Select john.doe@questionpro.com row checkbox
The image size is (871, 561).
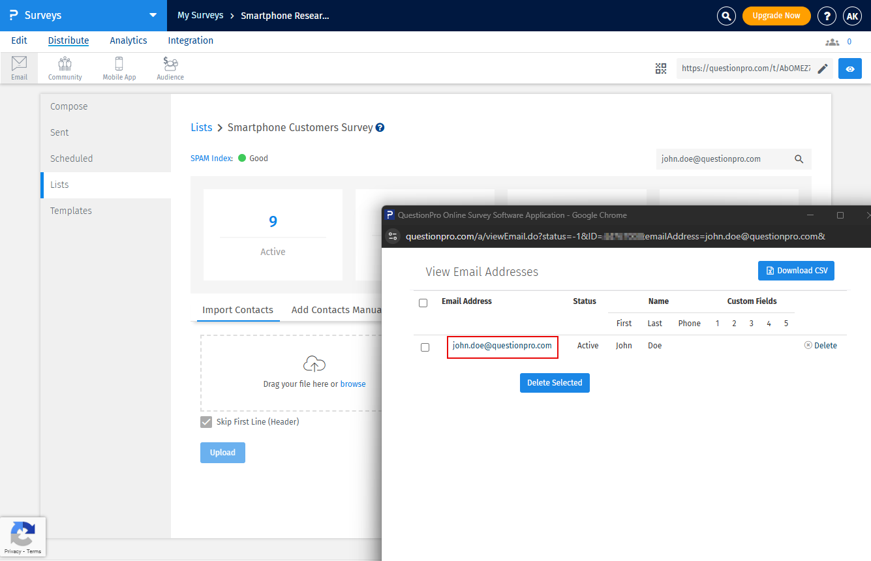point(425,347)
